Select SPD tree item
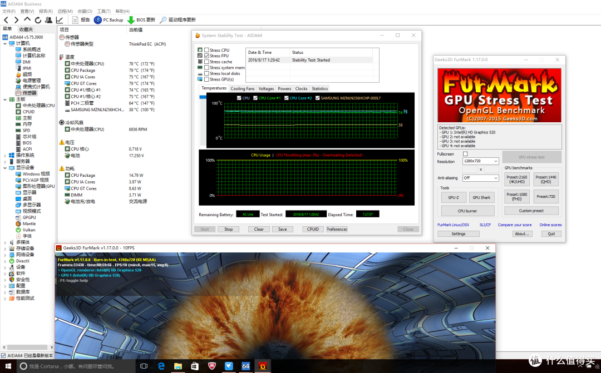 point(26,131)
